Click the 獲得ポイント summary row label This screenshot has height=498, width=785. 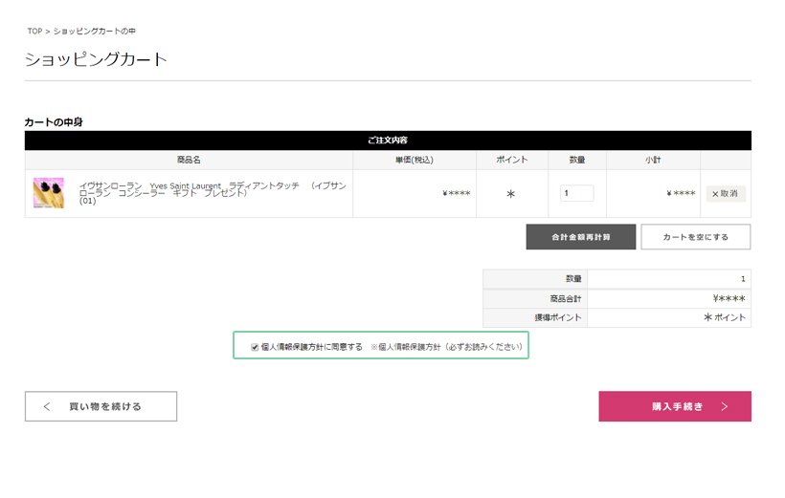click(x=557, y=317)
